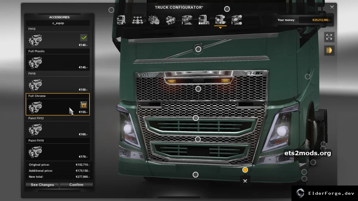Click accessory node between the two grilles
This screenshot has height=201, width=358.
pos(196,118)
